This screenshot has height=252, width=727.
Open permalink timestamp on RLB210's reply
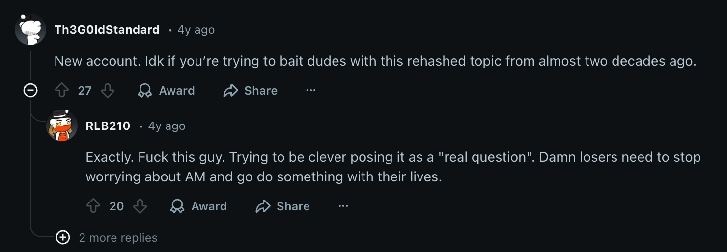[167, 126]
